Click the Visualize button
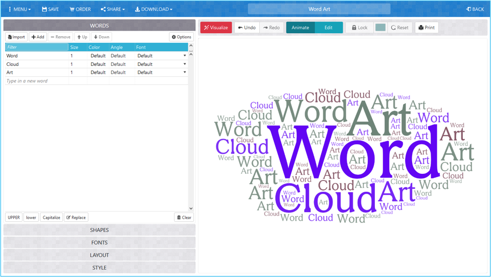The width and height of the screenshot is (491, 277). click(x=216, y=28)
